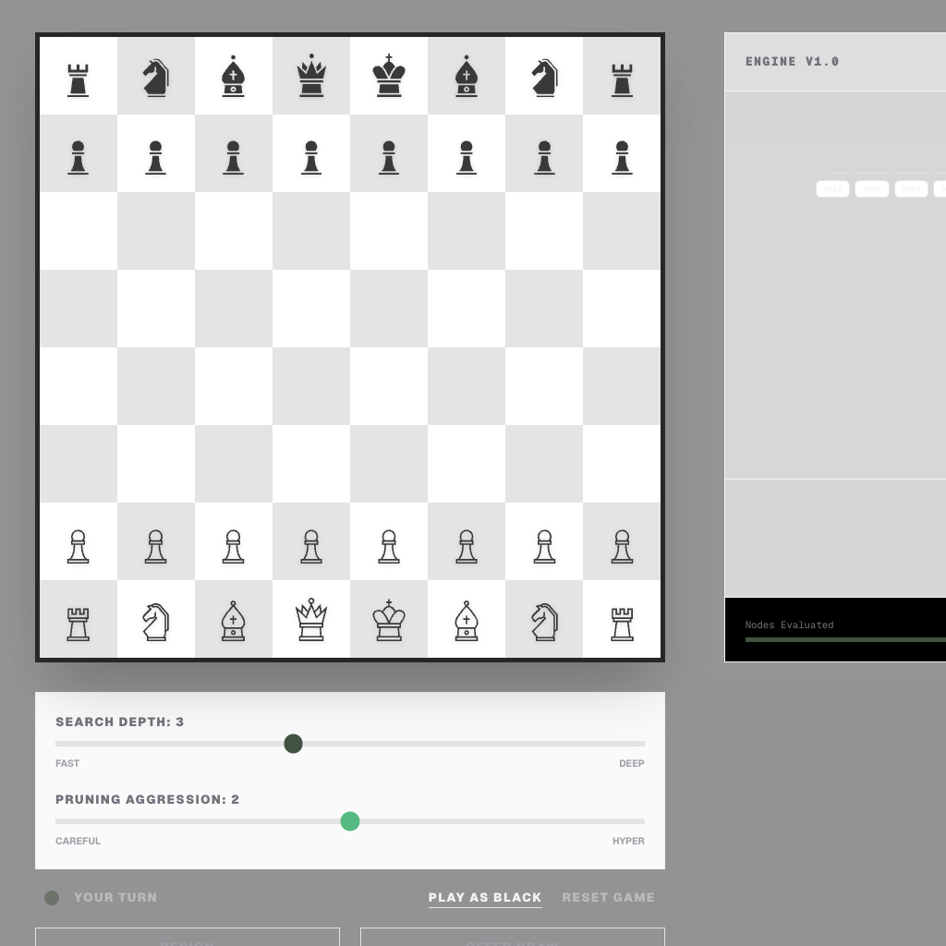Toggle the Play as Black option
The image size is (946, 946).
(485, 897)
